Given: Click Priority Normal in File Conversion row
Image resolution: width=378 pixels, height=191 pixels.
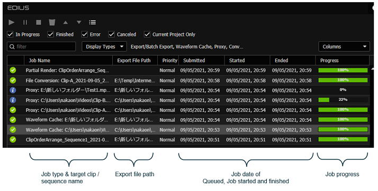Looking at the screenshot, I should [x=167, y=81].
